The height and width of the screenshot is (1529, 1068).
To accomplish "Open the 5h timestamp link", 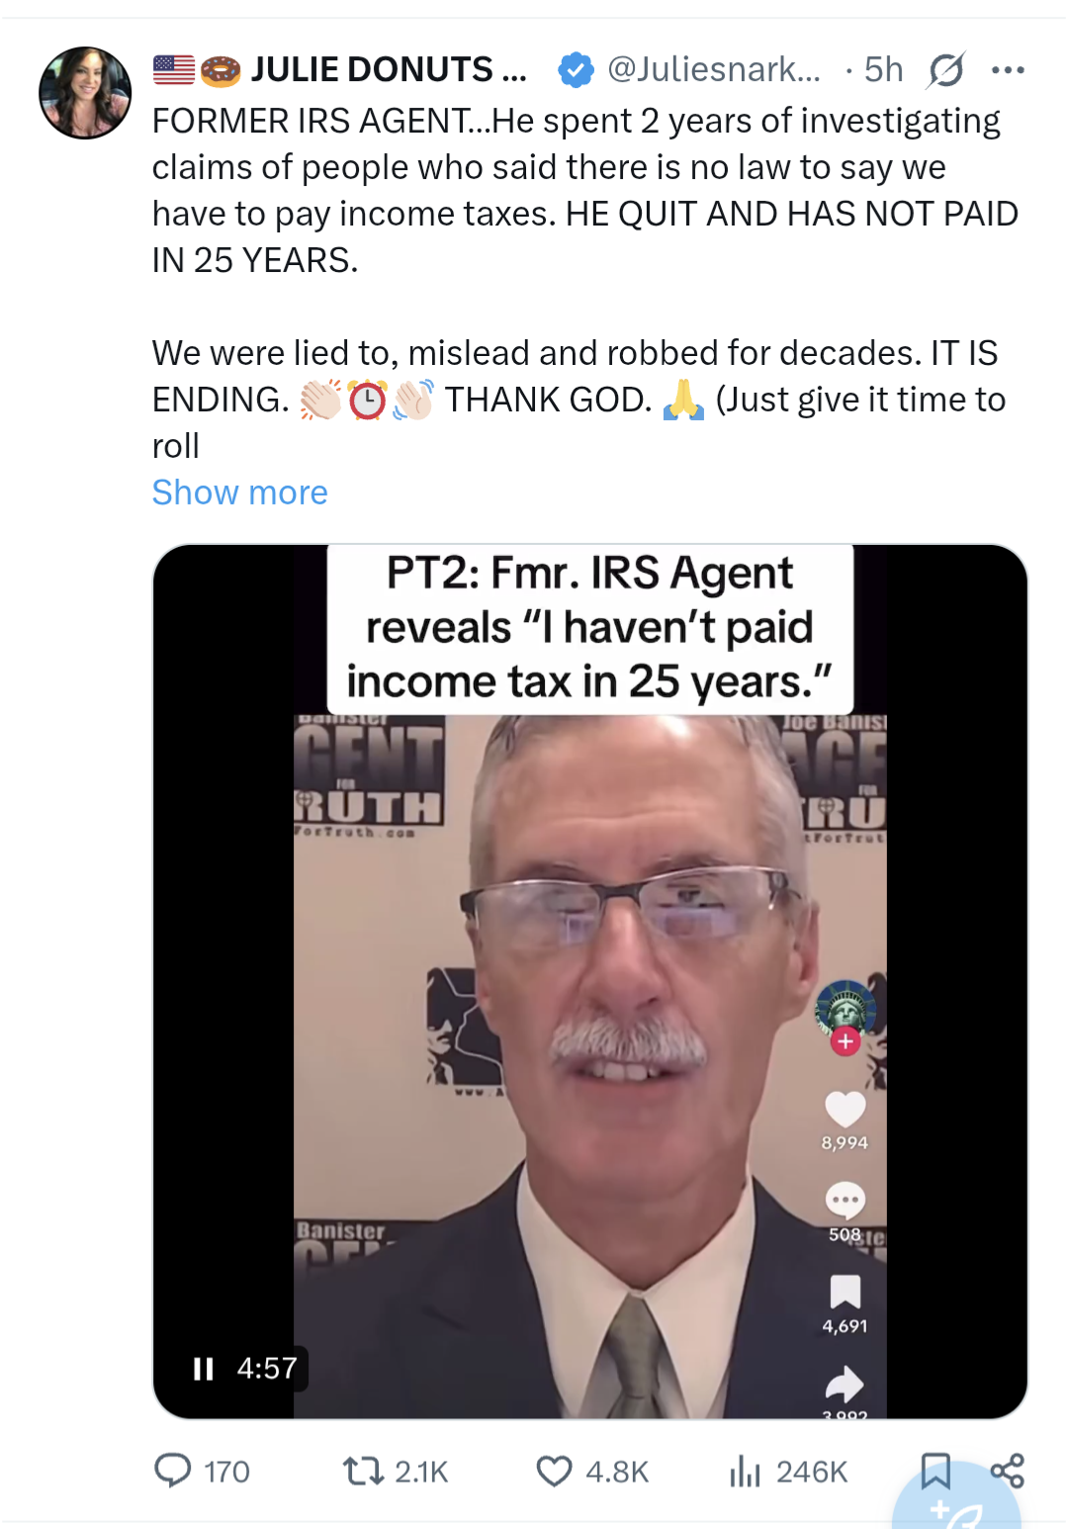I will point(883,69).
